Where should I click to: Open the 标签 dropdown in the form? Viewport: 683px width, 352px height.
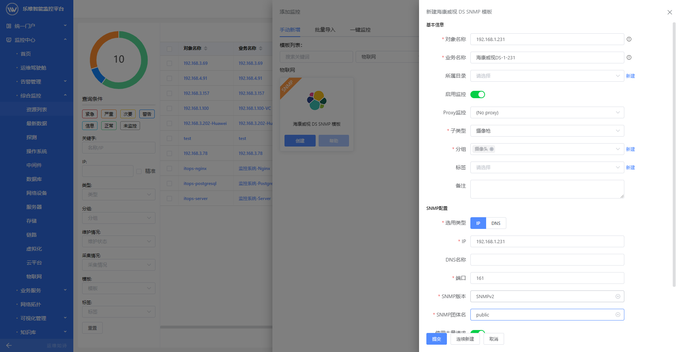click(x=547, y=167)
